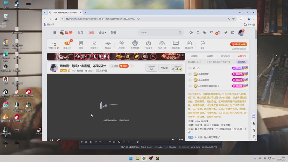Open Chrome three-dot menu
The width and height of the screenshot is (288, 162).
point(254,19)
